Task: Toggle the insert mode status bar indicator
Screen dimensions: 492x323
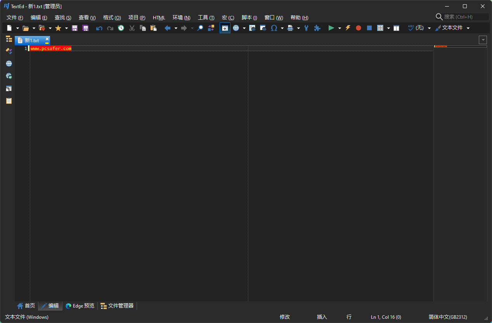Action: [322, 317]
